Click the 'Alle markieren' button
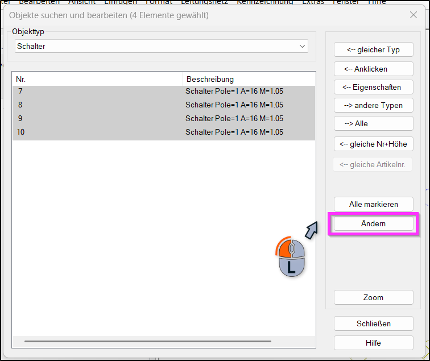Viewport: 430px width, 361px height. tap(373, 204)
